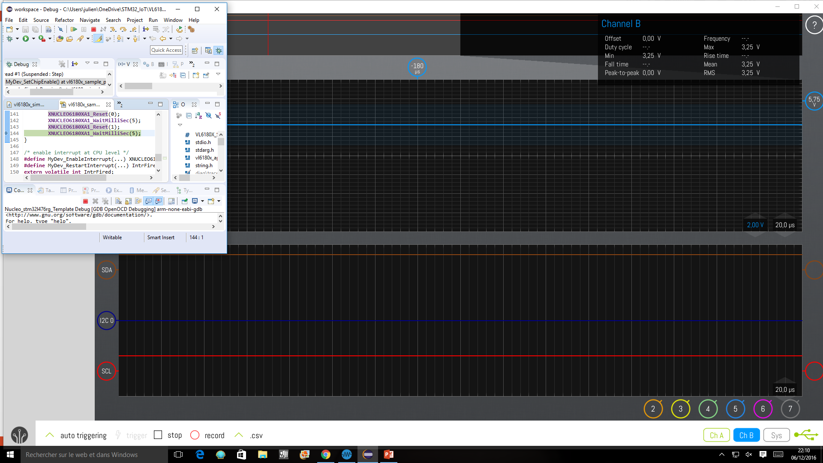Click the SDA signal label circle
The image size is (823, 463).
pos(107,270)
